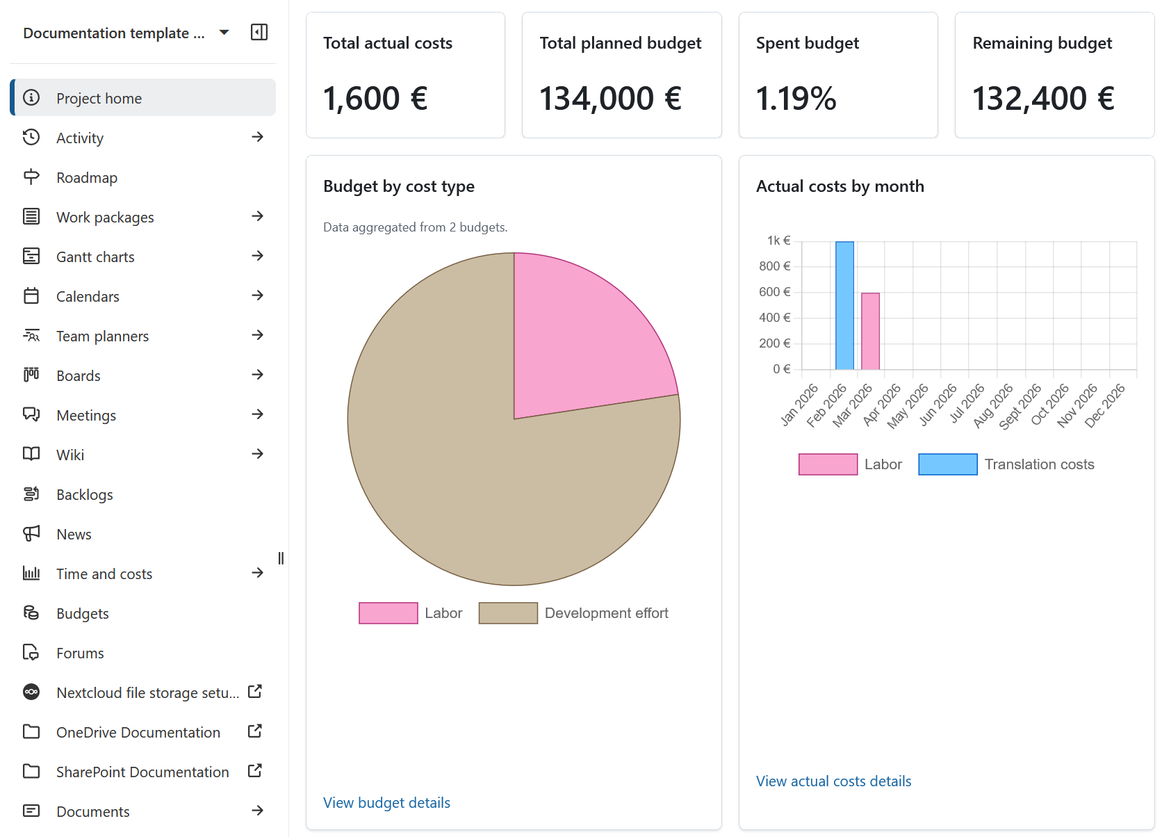Select the Team planners icon
The image size is (1162, 837).
click(31, 335)
